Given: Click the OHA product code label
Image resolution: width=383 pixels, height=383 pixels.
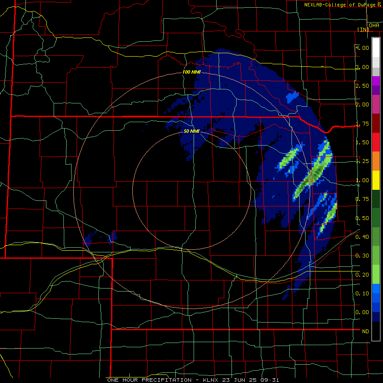Looking at the screenshot, I should [374, 26].
